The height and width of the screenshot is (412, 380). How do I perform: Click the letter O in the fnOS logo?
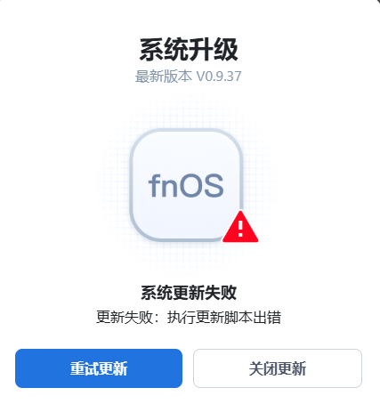pos(191,186)
